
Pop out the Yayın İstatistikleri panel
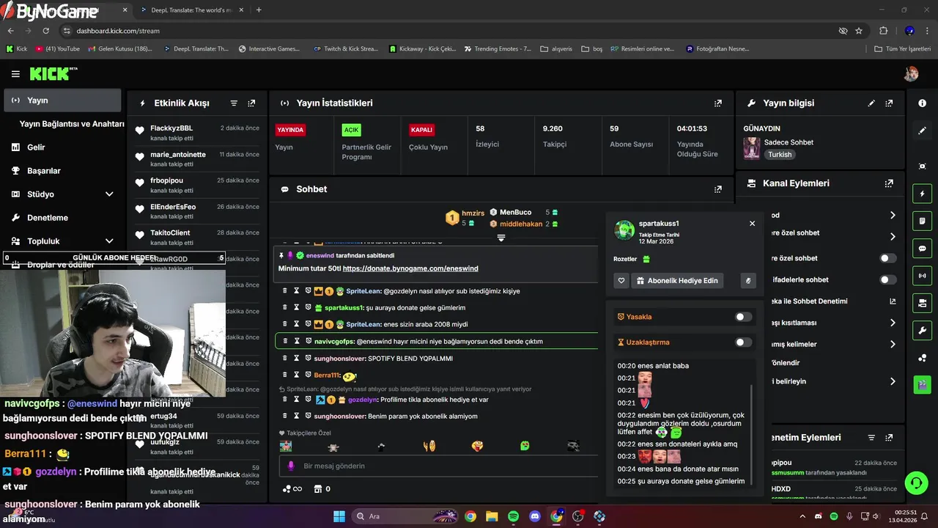tap(718, 103)
